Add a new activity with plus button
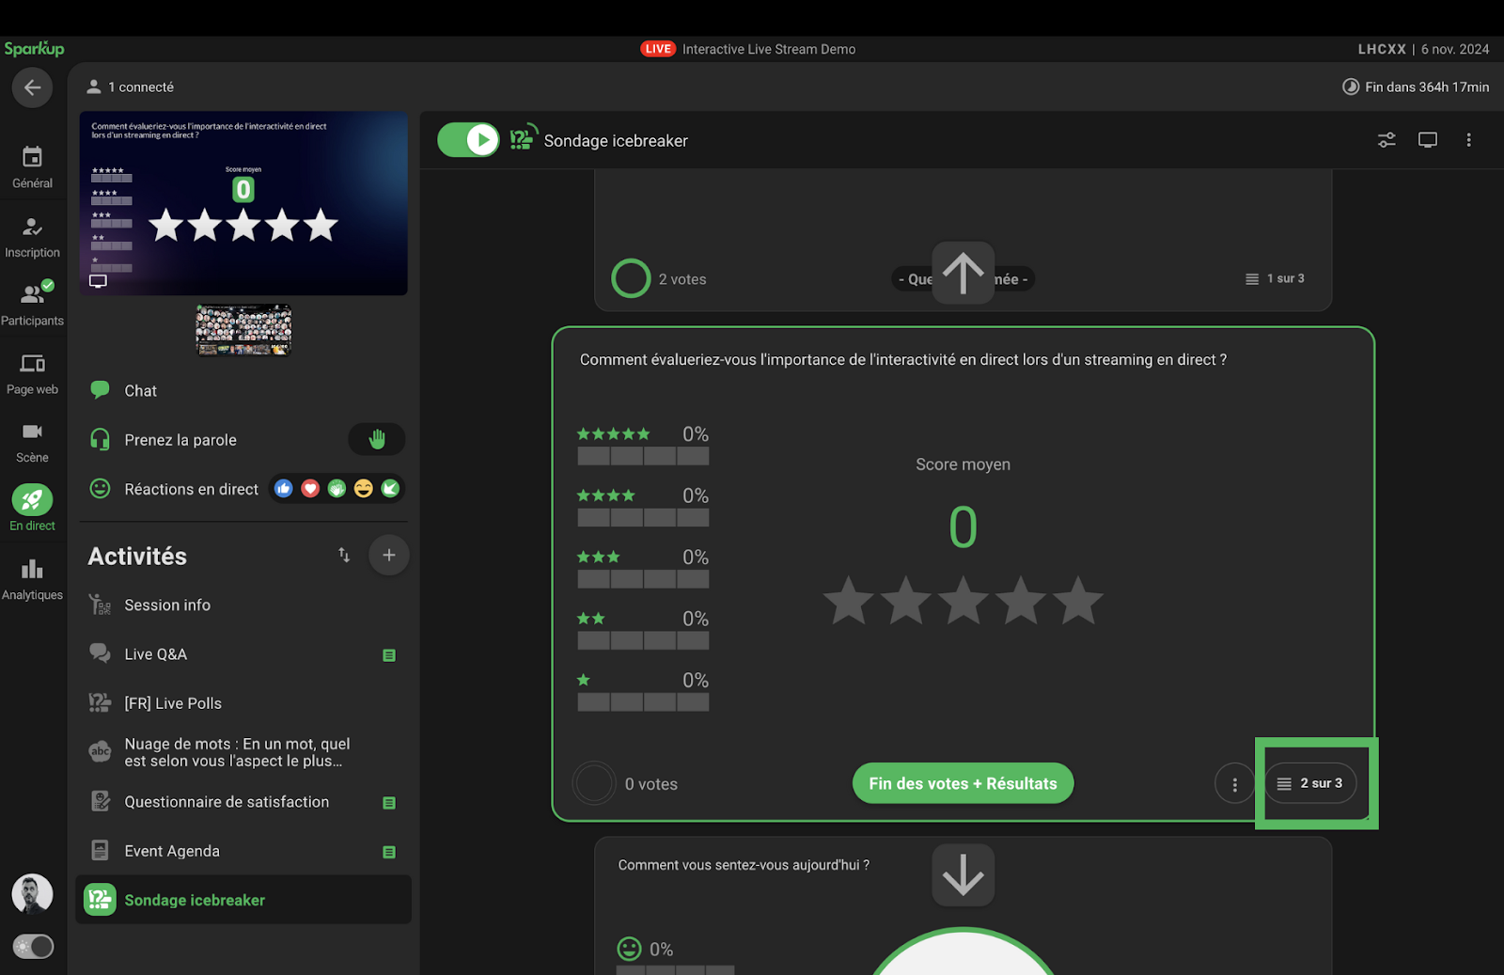1504x975 pixels. click(x=388, y=555)
